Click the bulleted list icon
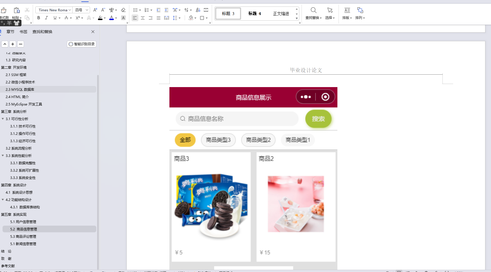 (136, 10)
